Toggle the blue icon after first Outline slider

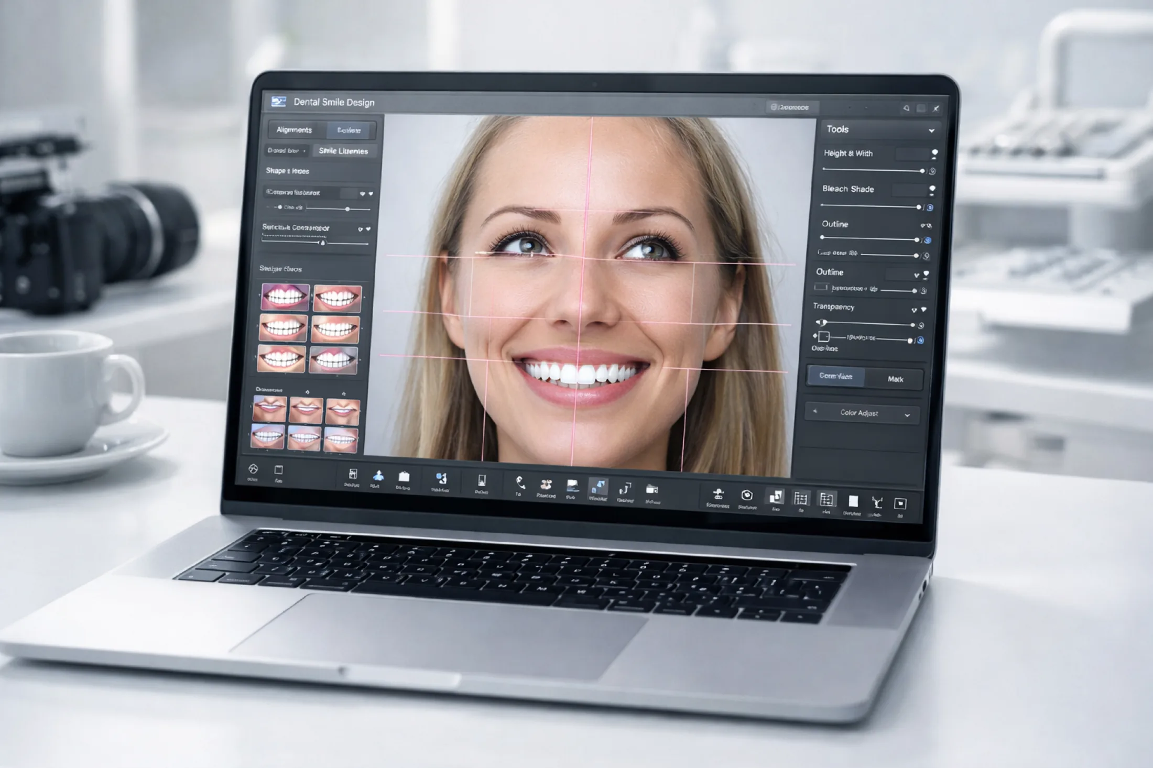pos(927,240)
